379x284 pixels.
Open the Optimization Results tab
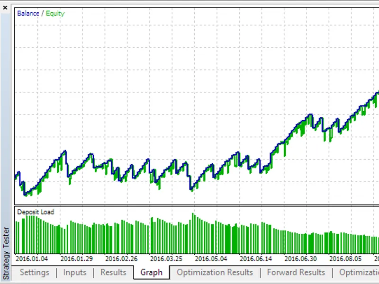(x=215, y=273)
